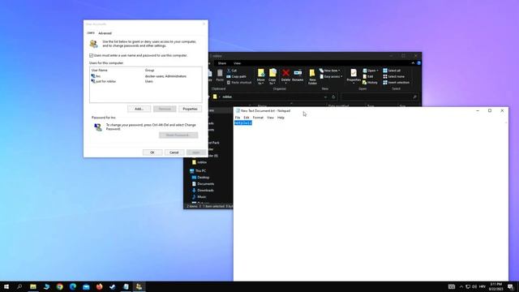
Task: Click History in the ribbon Open group
Action: click(x=370, y=83)
